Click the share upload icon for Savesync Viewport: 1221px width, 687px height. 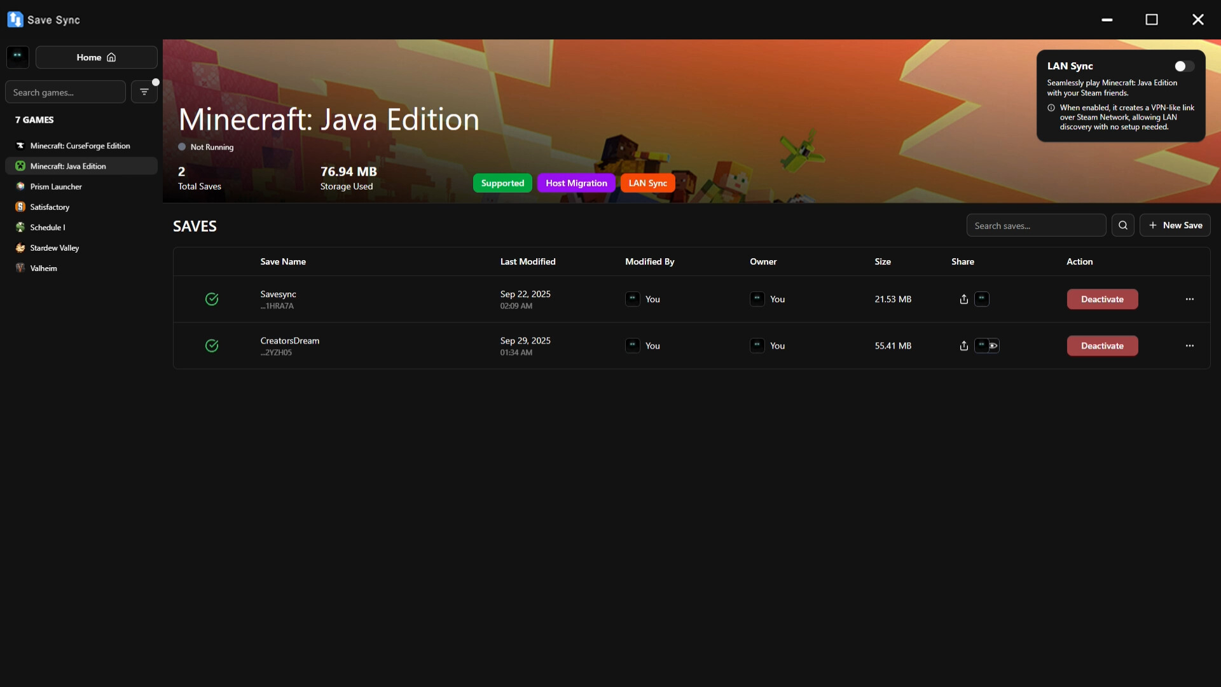(x=962, y=299)
